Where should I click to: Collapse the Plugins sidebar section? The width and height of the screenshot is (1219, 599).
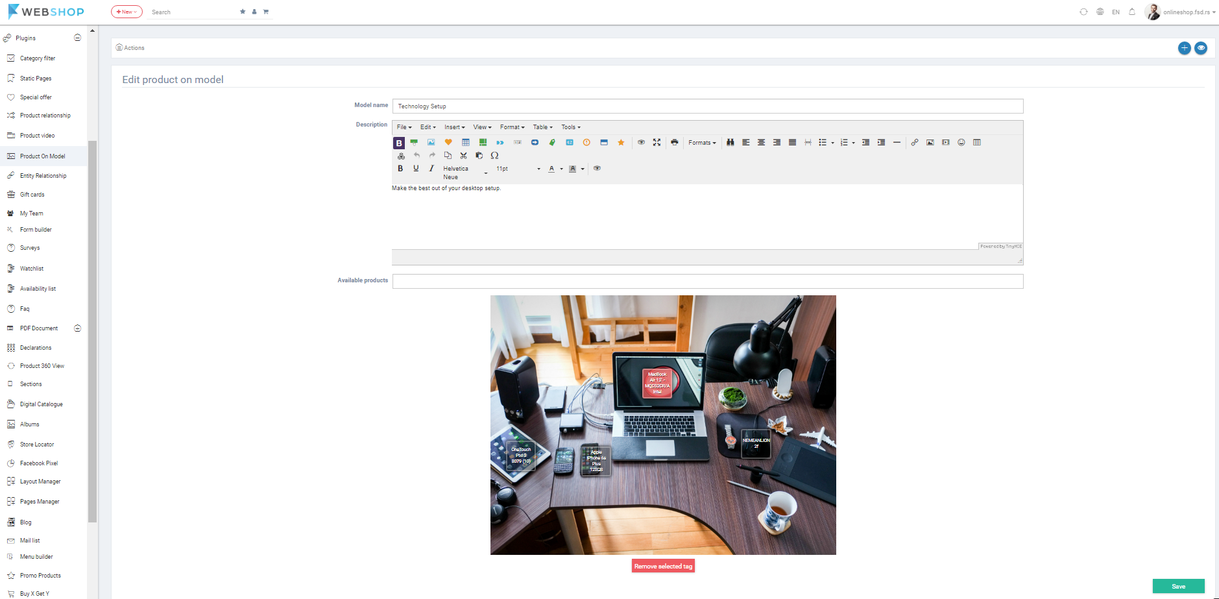tap(78, 38)
